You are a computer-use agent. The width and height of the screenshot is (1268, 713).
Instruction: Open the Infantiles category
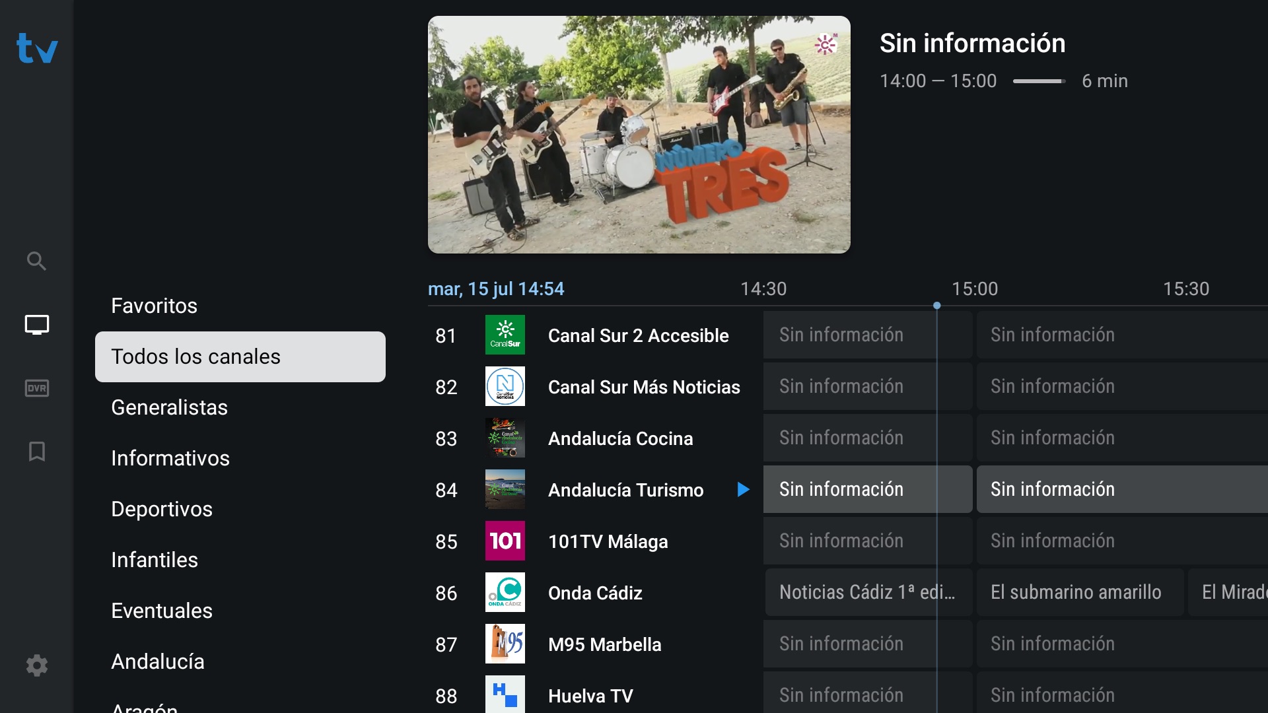240,560
